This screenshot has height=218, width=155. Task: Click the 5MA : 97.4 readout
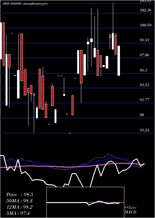18,213
